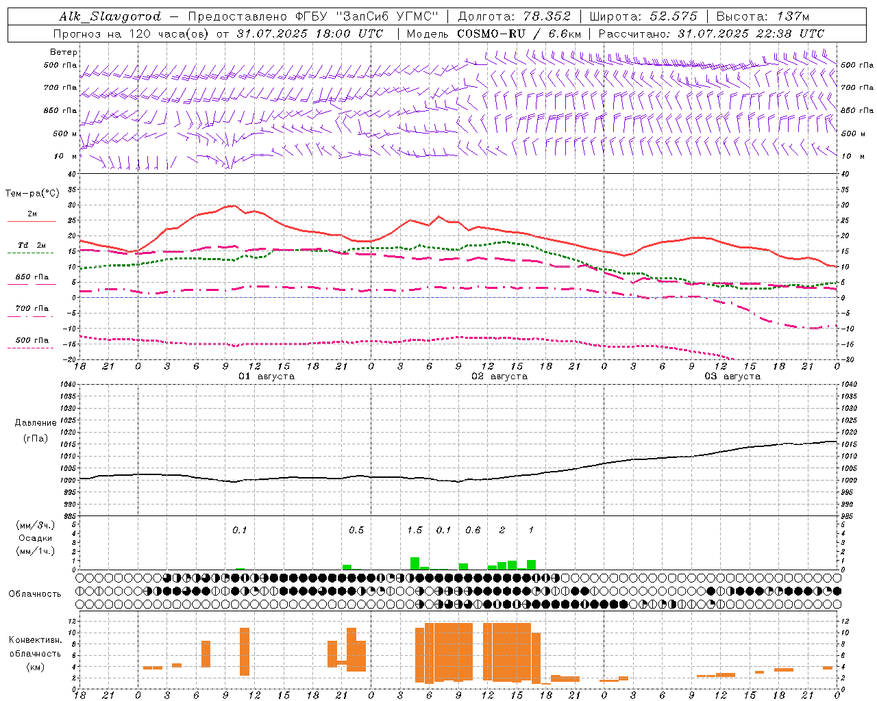Click the station name Alk_Slavgorod in header

pyautogui.click(x=111, y=16)
